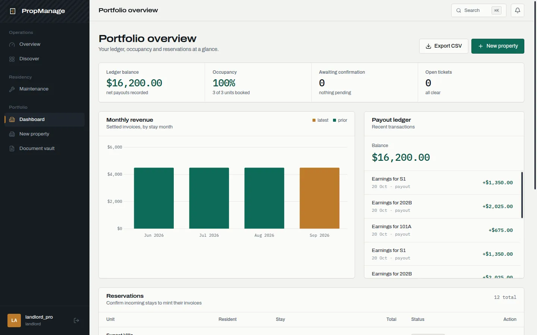Click the sidebar New property icon
This screenshot has height=335, width=537.
(x=12, y=134)
